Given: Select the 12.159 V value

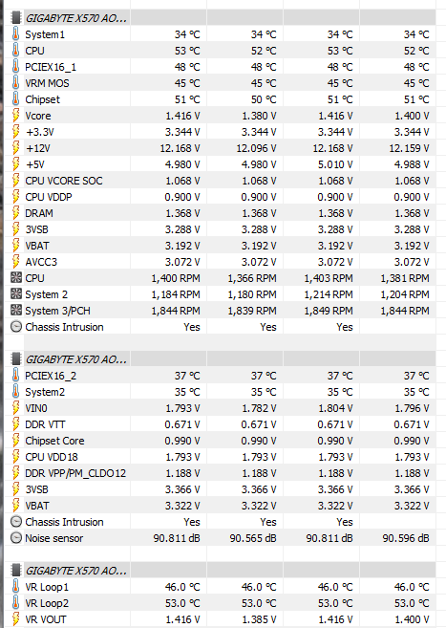Looking at the screenshot, I should [x=409, y=148].
